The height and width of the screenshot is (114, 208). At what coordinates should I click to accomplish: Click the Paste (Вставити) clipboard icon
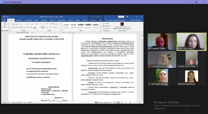click(5, 25)
